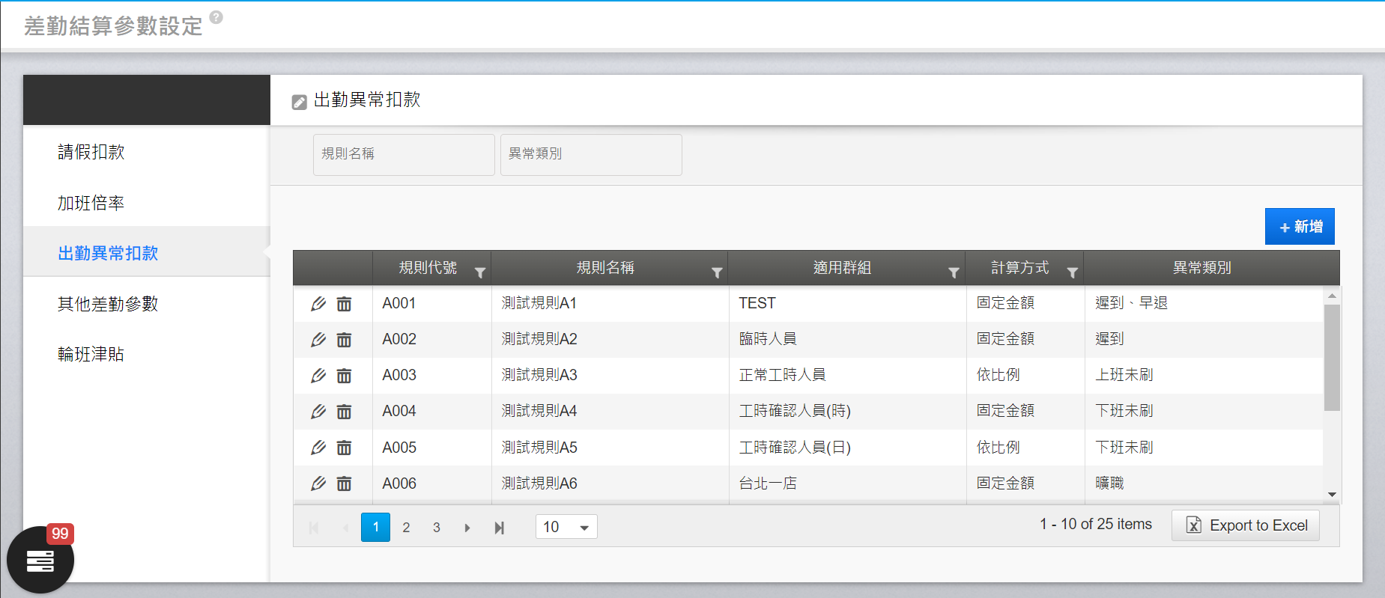Open the floating menu icon with 99 badge
The image size is (1385, 598).
(40, 560)
